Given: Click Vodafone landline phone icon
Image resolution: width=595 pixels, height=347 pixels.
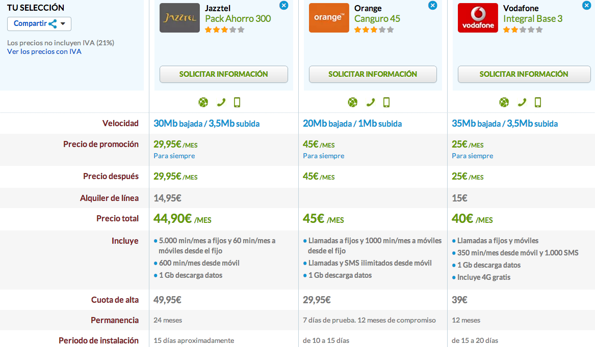Looking at the screenshot, I should pos(522,102).
